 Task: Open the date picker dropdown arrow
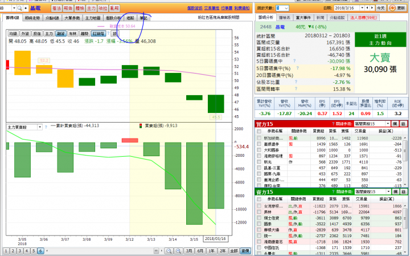[x=362, y=8]
